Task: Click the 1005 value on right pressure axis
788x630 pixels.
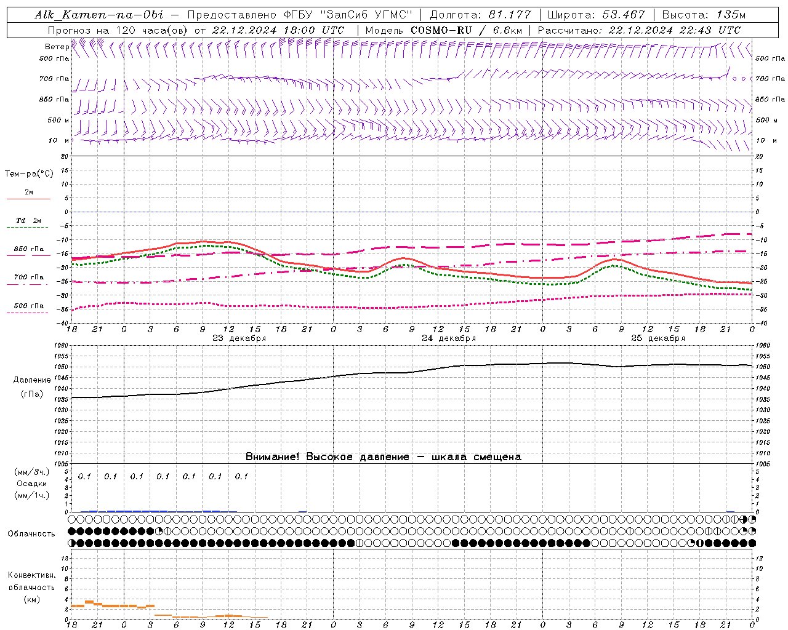Action: tap(762, 463)
